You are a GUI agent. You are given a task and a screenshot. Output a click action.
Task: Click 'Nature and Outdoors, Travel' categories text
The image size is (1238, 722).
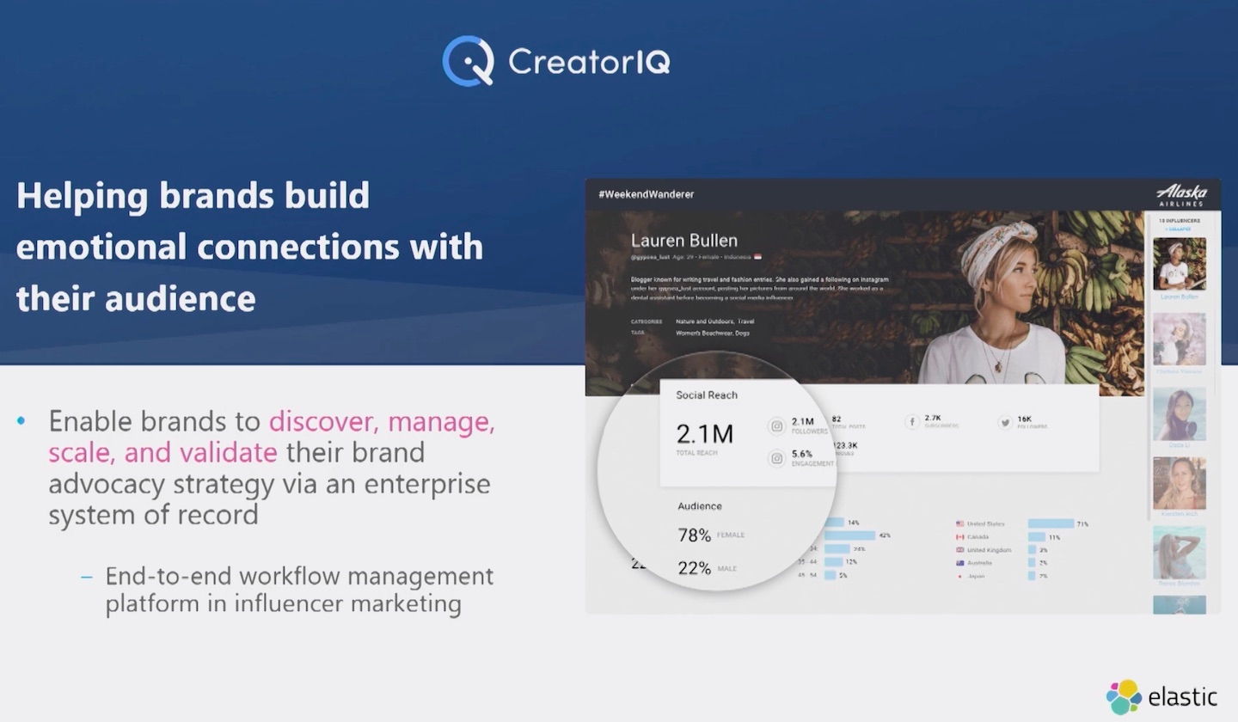(714, 321)
